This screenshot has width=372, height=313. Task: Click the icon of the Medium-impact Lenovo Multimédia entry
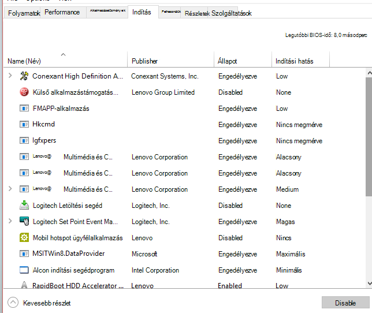[24, 189]
